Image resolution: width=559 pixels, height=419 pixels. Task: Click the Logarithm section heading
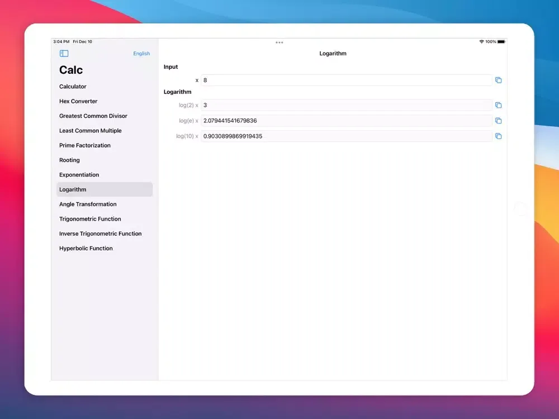point(178,92)
